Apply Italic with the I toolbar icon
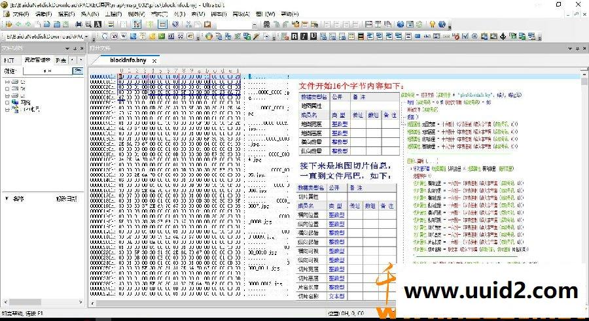This screenshot has height=321, width=589. tap(304, 37)
